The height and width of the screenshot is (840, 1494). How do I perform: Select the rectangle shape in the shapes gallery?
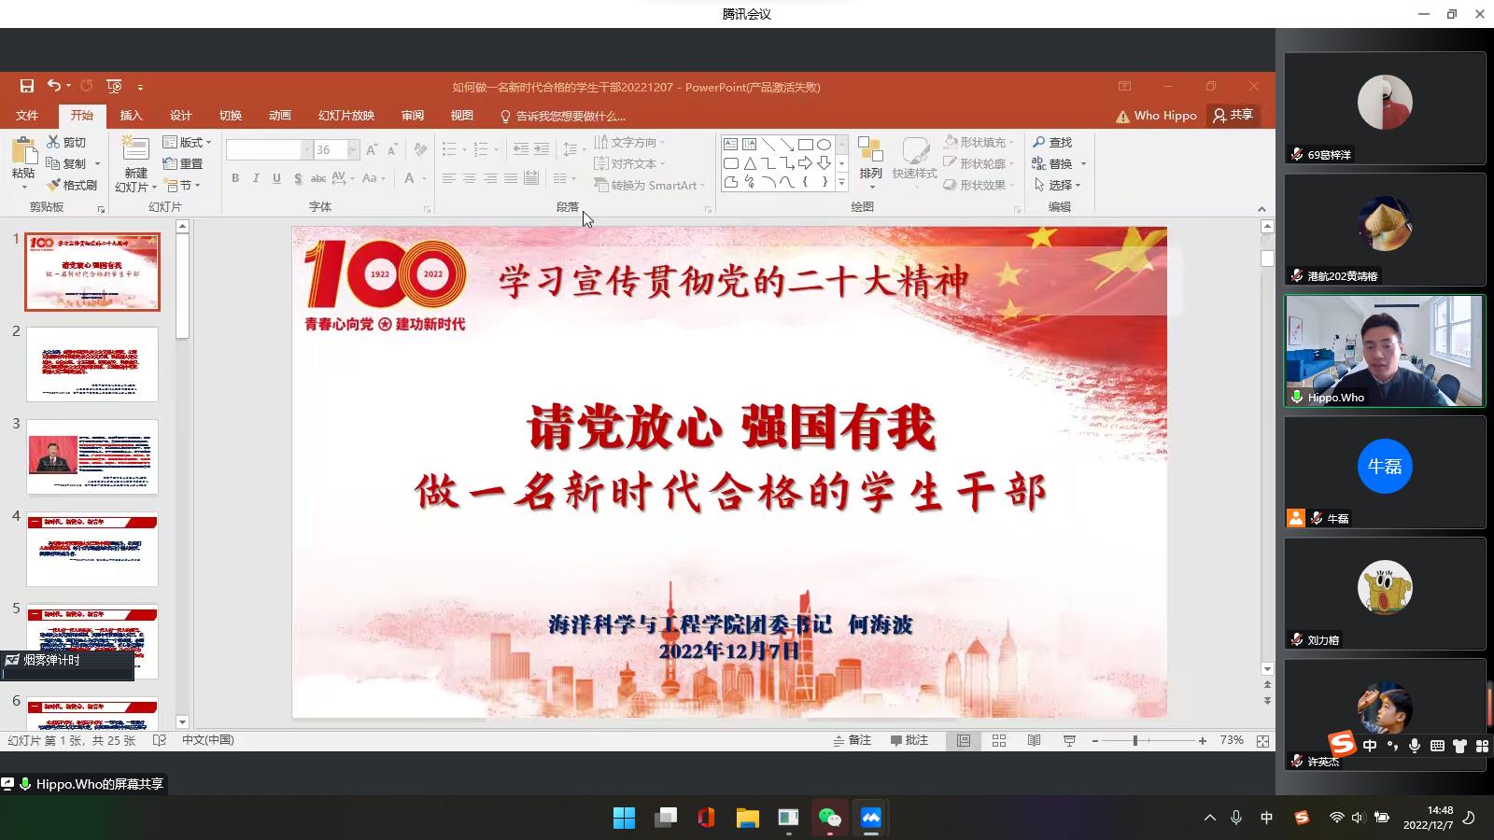tap(805, 145)
